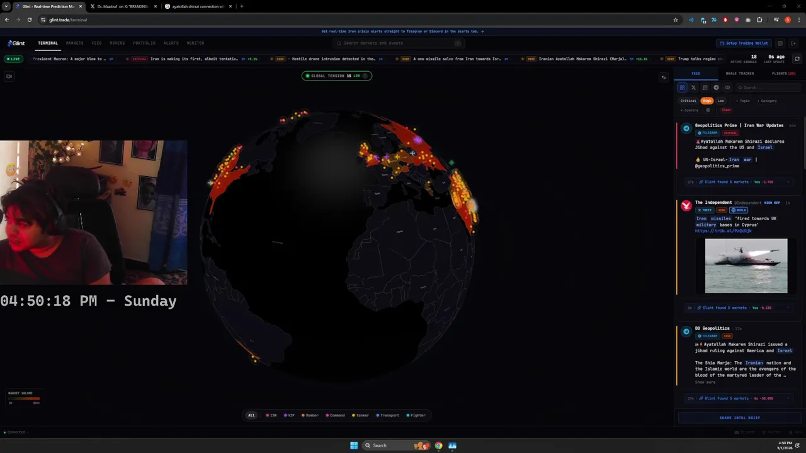The width and height of the screenshot is (806, 453).
Task: Open the missile boat image thumbnail
Action: (x=746, y=266)
